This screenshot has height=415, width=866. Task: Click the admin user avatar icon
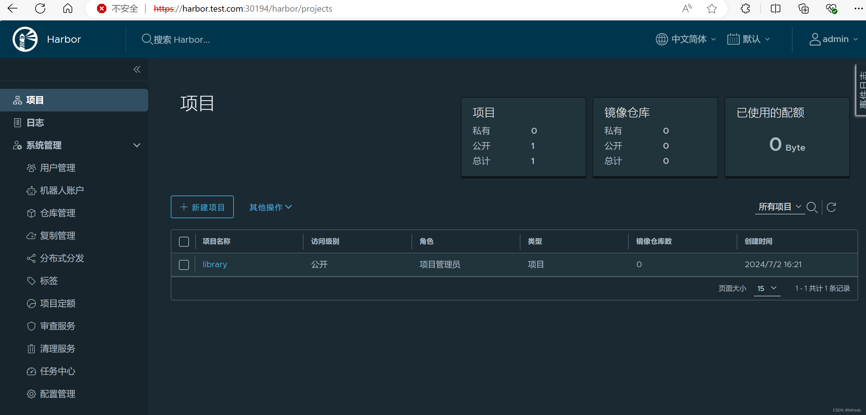click(815, 39)
